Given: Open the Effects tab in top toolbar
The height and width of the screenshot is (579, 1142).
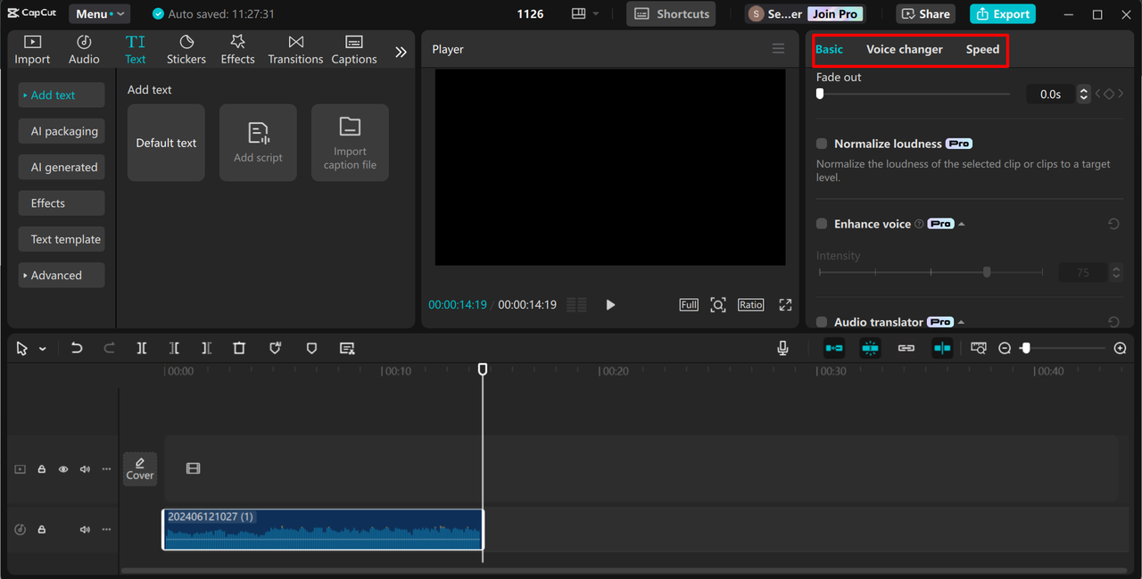Looking at the screenshot, I should (x=237, y=50).
